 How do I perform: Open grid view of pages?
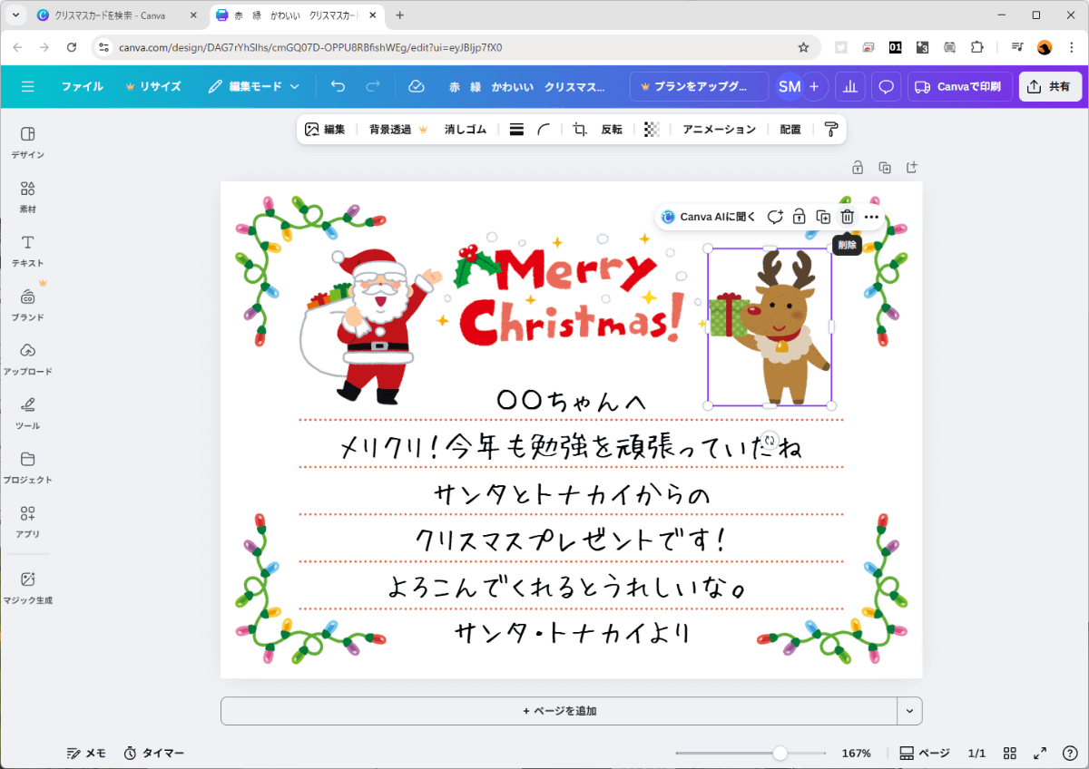tap(1010, 754)
